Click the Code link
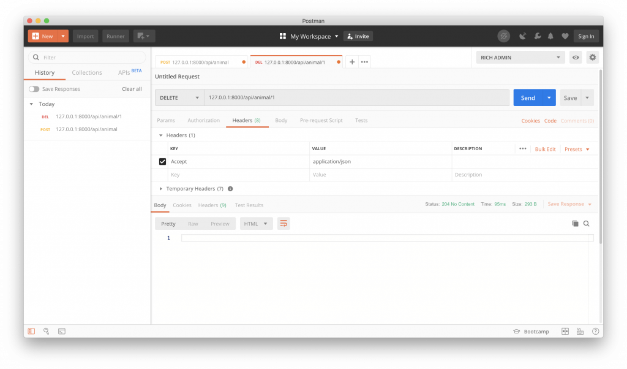This screenshot has height=369, width=627. tap(550, 121)
